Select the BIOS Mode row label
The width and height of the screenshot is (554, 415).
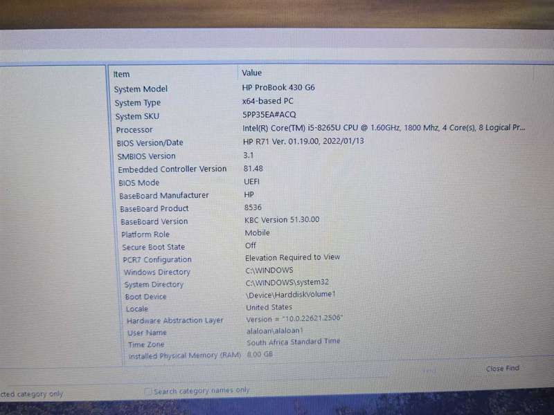(x=139, y=183)
